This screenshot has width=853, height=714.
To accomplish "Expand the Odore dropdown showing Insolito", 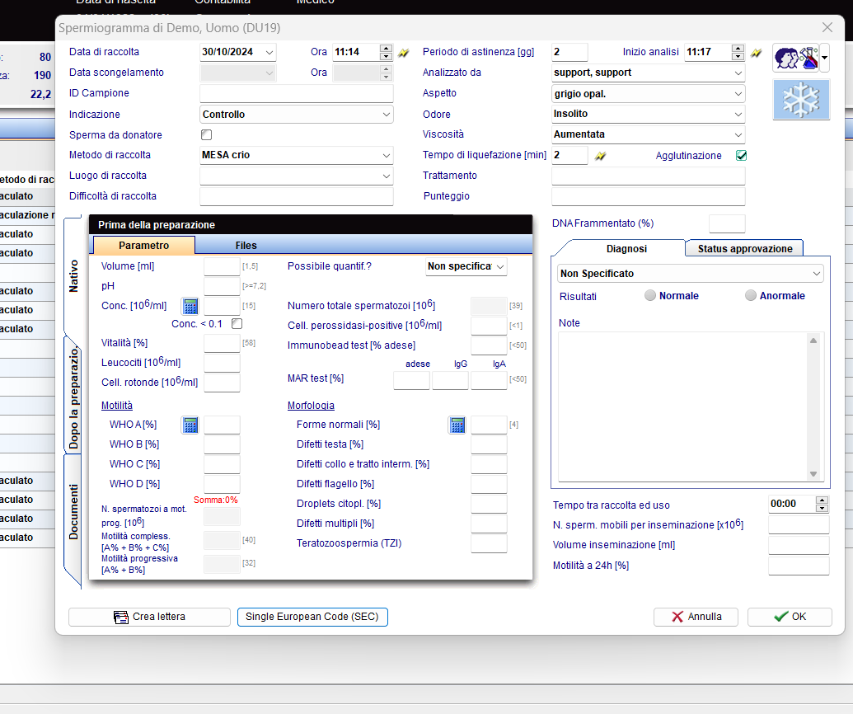I will click(x=738, y=115).
